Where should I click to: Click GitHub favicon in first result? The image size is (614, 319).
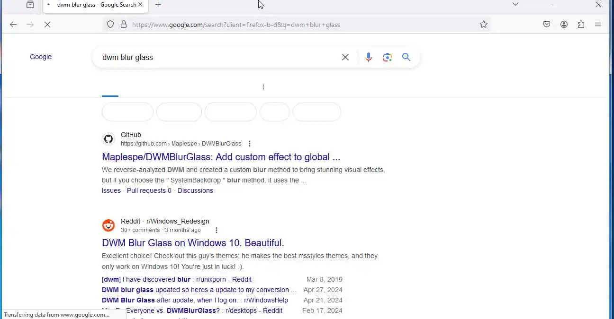108,139
